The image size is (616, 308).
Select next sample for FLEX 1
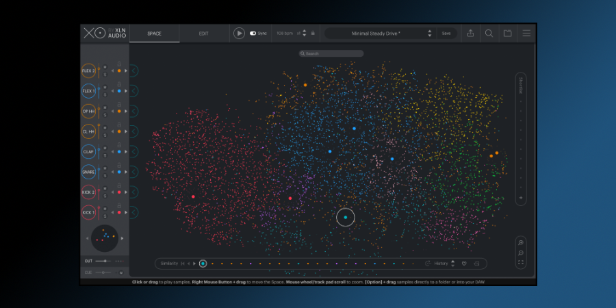pyautogui.click(x=126, y=91)
